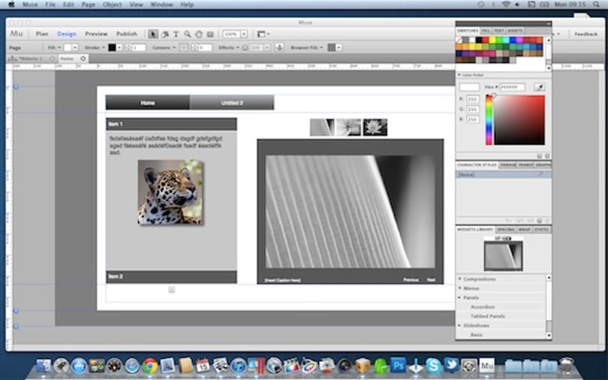Open the File menu
The image size is (608, 380).
tap(50, 5)
